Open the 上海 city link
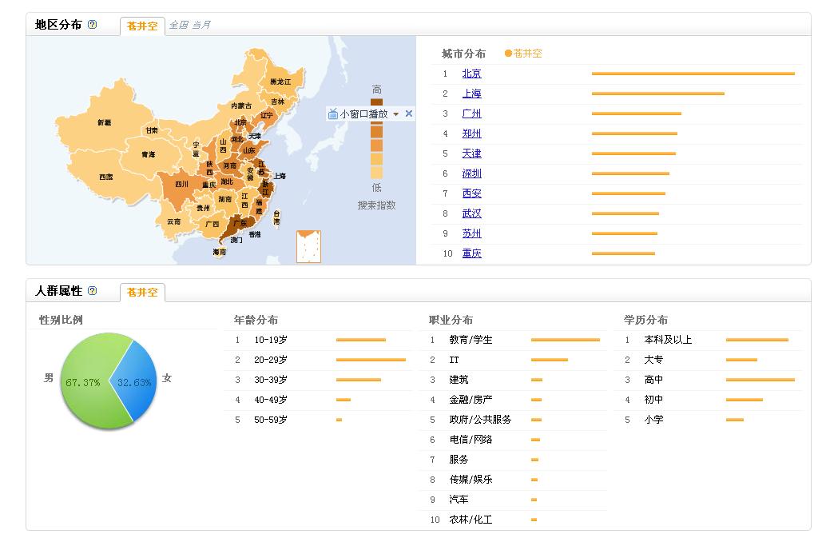The image size is (826, 550). pyautogui.click(x=471, y=94)
